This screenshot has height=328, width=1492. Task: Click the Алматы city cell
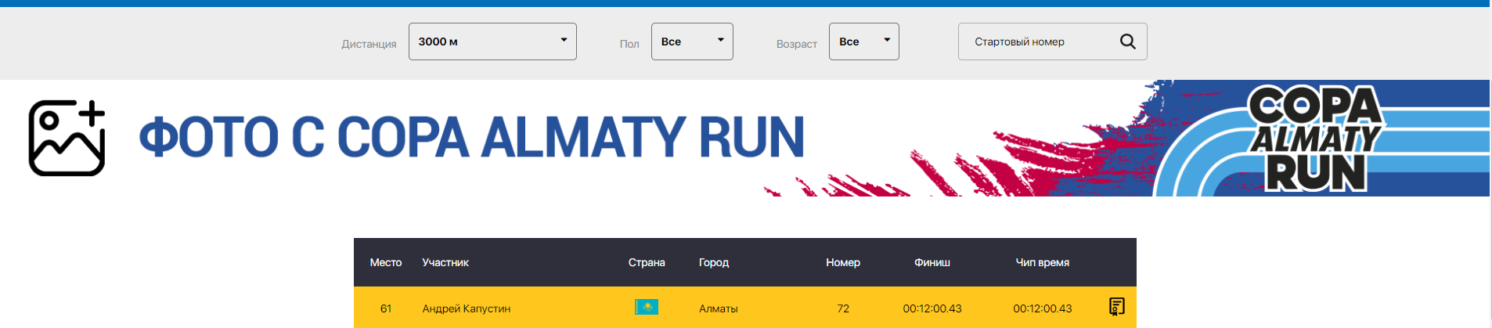point(719,308)
